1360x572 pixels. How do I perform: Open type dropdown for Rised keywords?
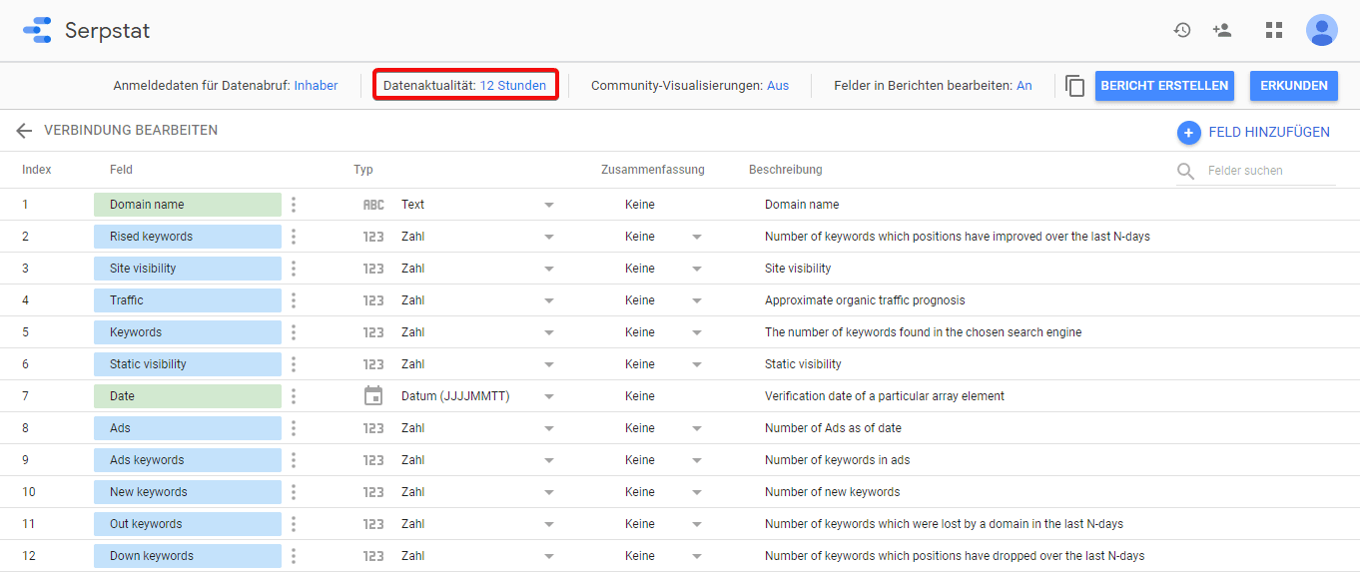coord(549,237)
